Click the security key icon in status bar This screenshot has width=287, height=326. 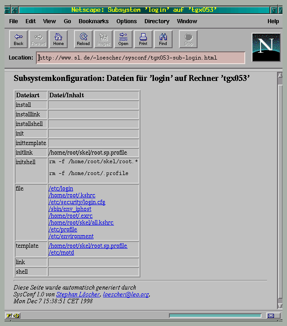(x=13, y=316)
